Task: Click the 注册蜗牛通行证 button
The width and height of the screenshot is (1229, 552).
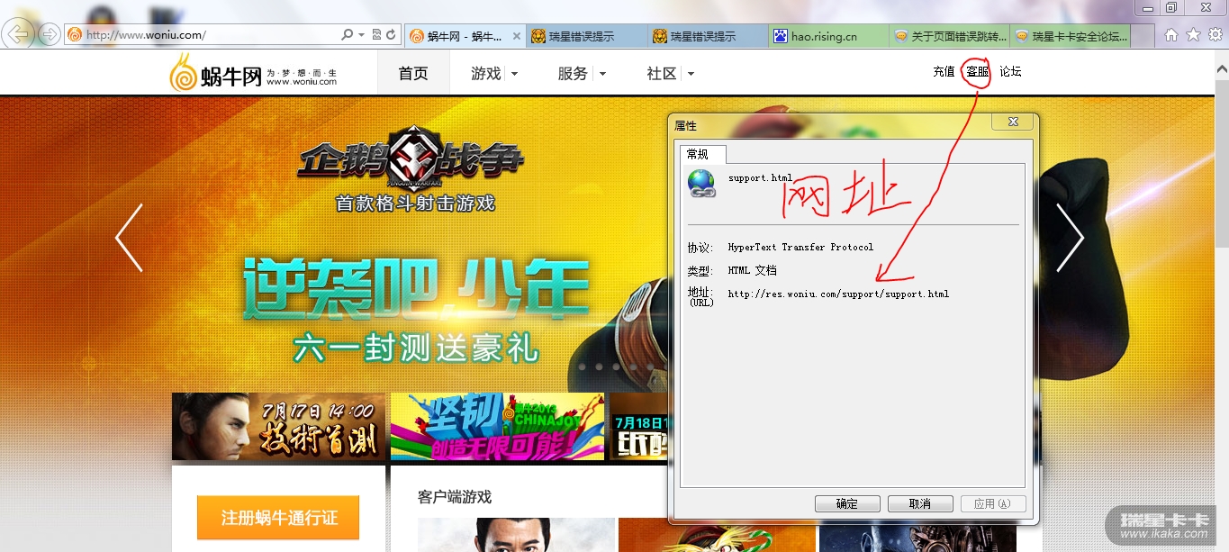Action: click(278, 518)
